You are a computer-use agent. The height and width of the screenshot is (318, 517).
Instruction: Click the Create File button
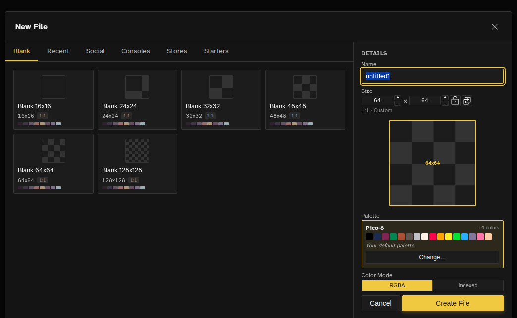click(453, 303)
